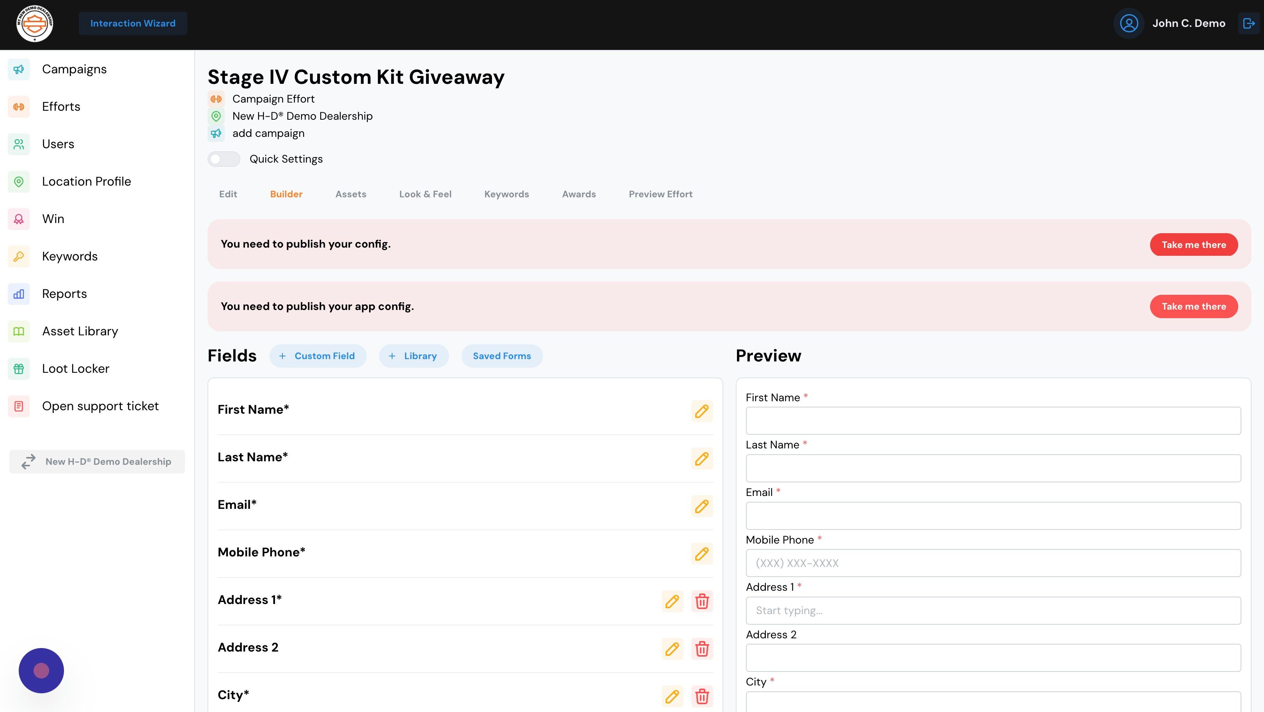Screen dimensions: 1264x712
Task: Open the New H-D Demo Dealership location switcher
Action: (x=97, y=461)
